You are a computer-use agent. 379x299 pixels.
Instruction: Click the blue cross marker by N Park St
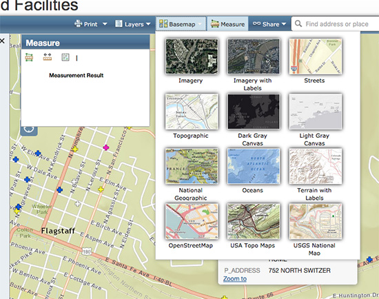27,179
